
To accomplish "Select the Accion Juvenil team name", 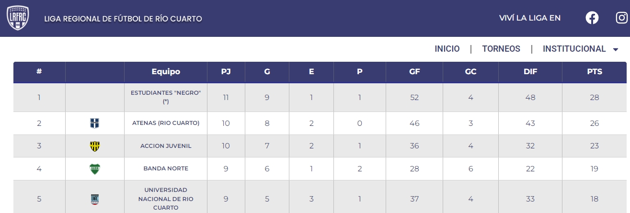I will coord(166,146).
